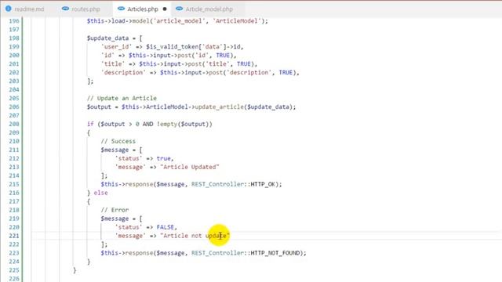Screen dimensions: 502x282
Task: Click the '// Error' comment
Action: (115, 210)
